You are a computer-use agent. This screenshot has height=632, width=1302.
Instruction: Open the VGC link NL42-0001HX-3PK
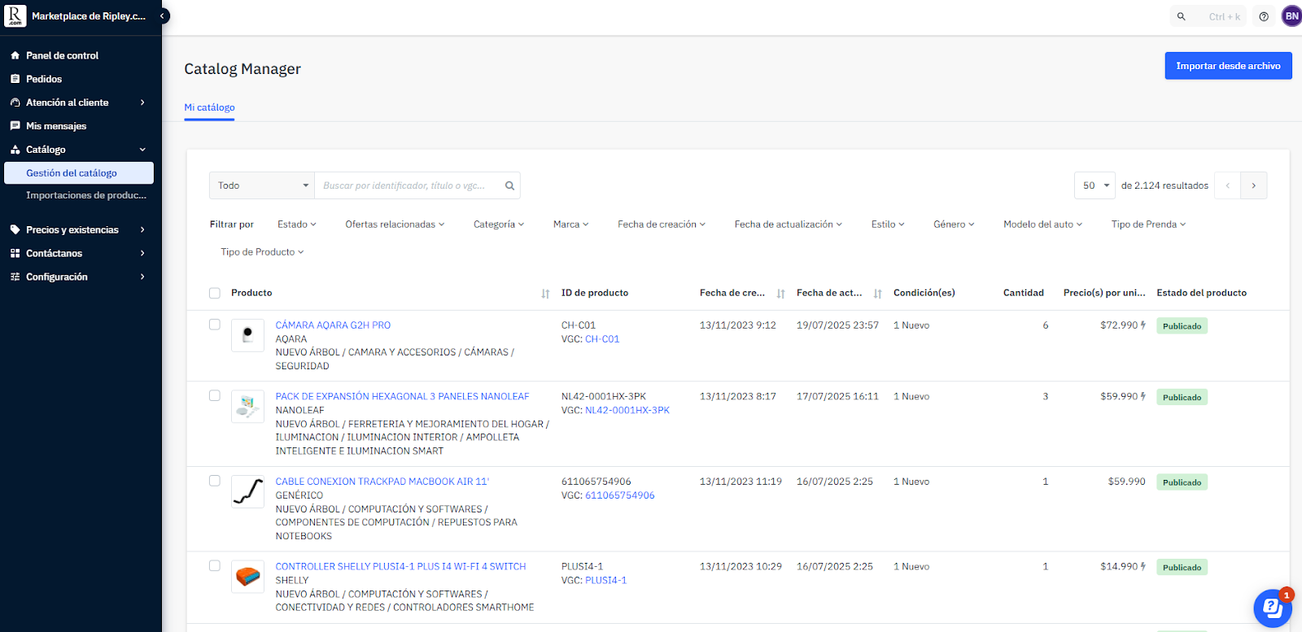pyautogui.click(x=627, y=411)
